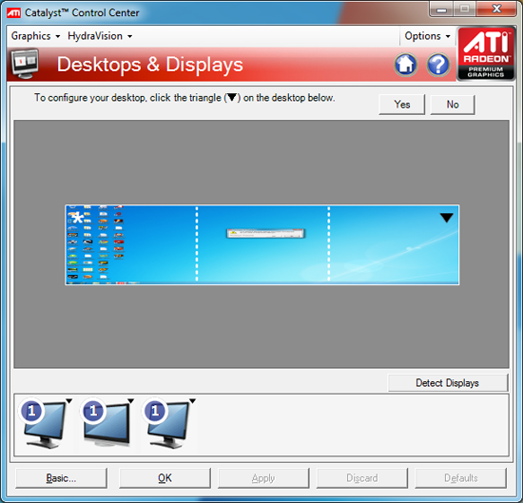Click the asterisk on the desktop preview
Screen dimensions: 523x503
(78, 218)
